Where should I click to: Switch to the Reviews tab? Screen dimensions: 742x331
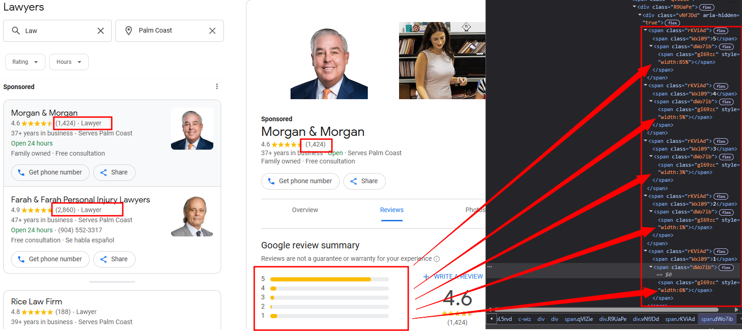click(x=392, y=210)
